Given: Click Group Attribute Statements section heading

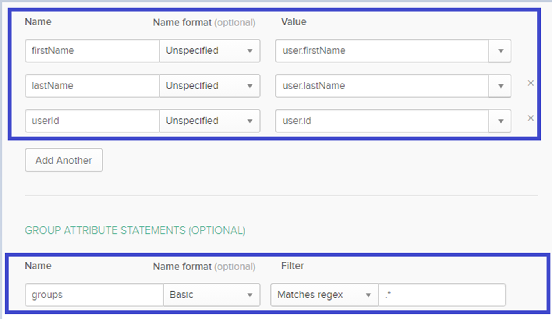Looking at the screenshot, I should [x=135, y=230].
